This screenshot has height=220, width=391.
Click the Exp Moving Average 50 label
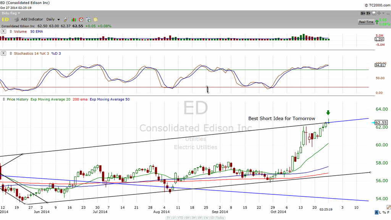point(110,99)
